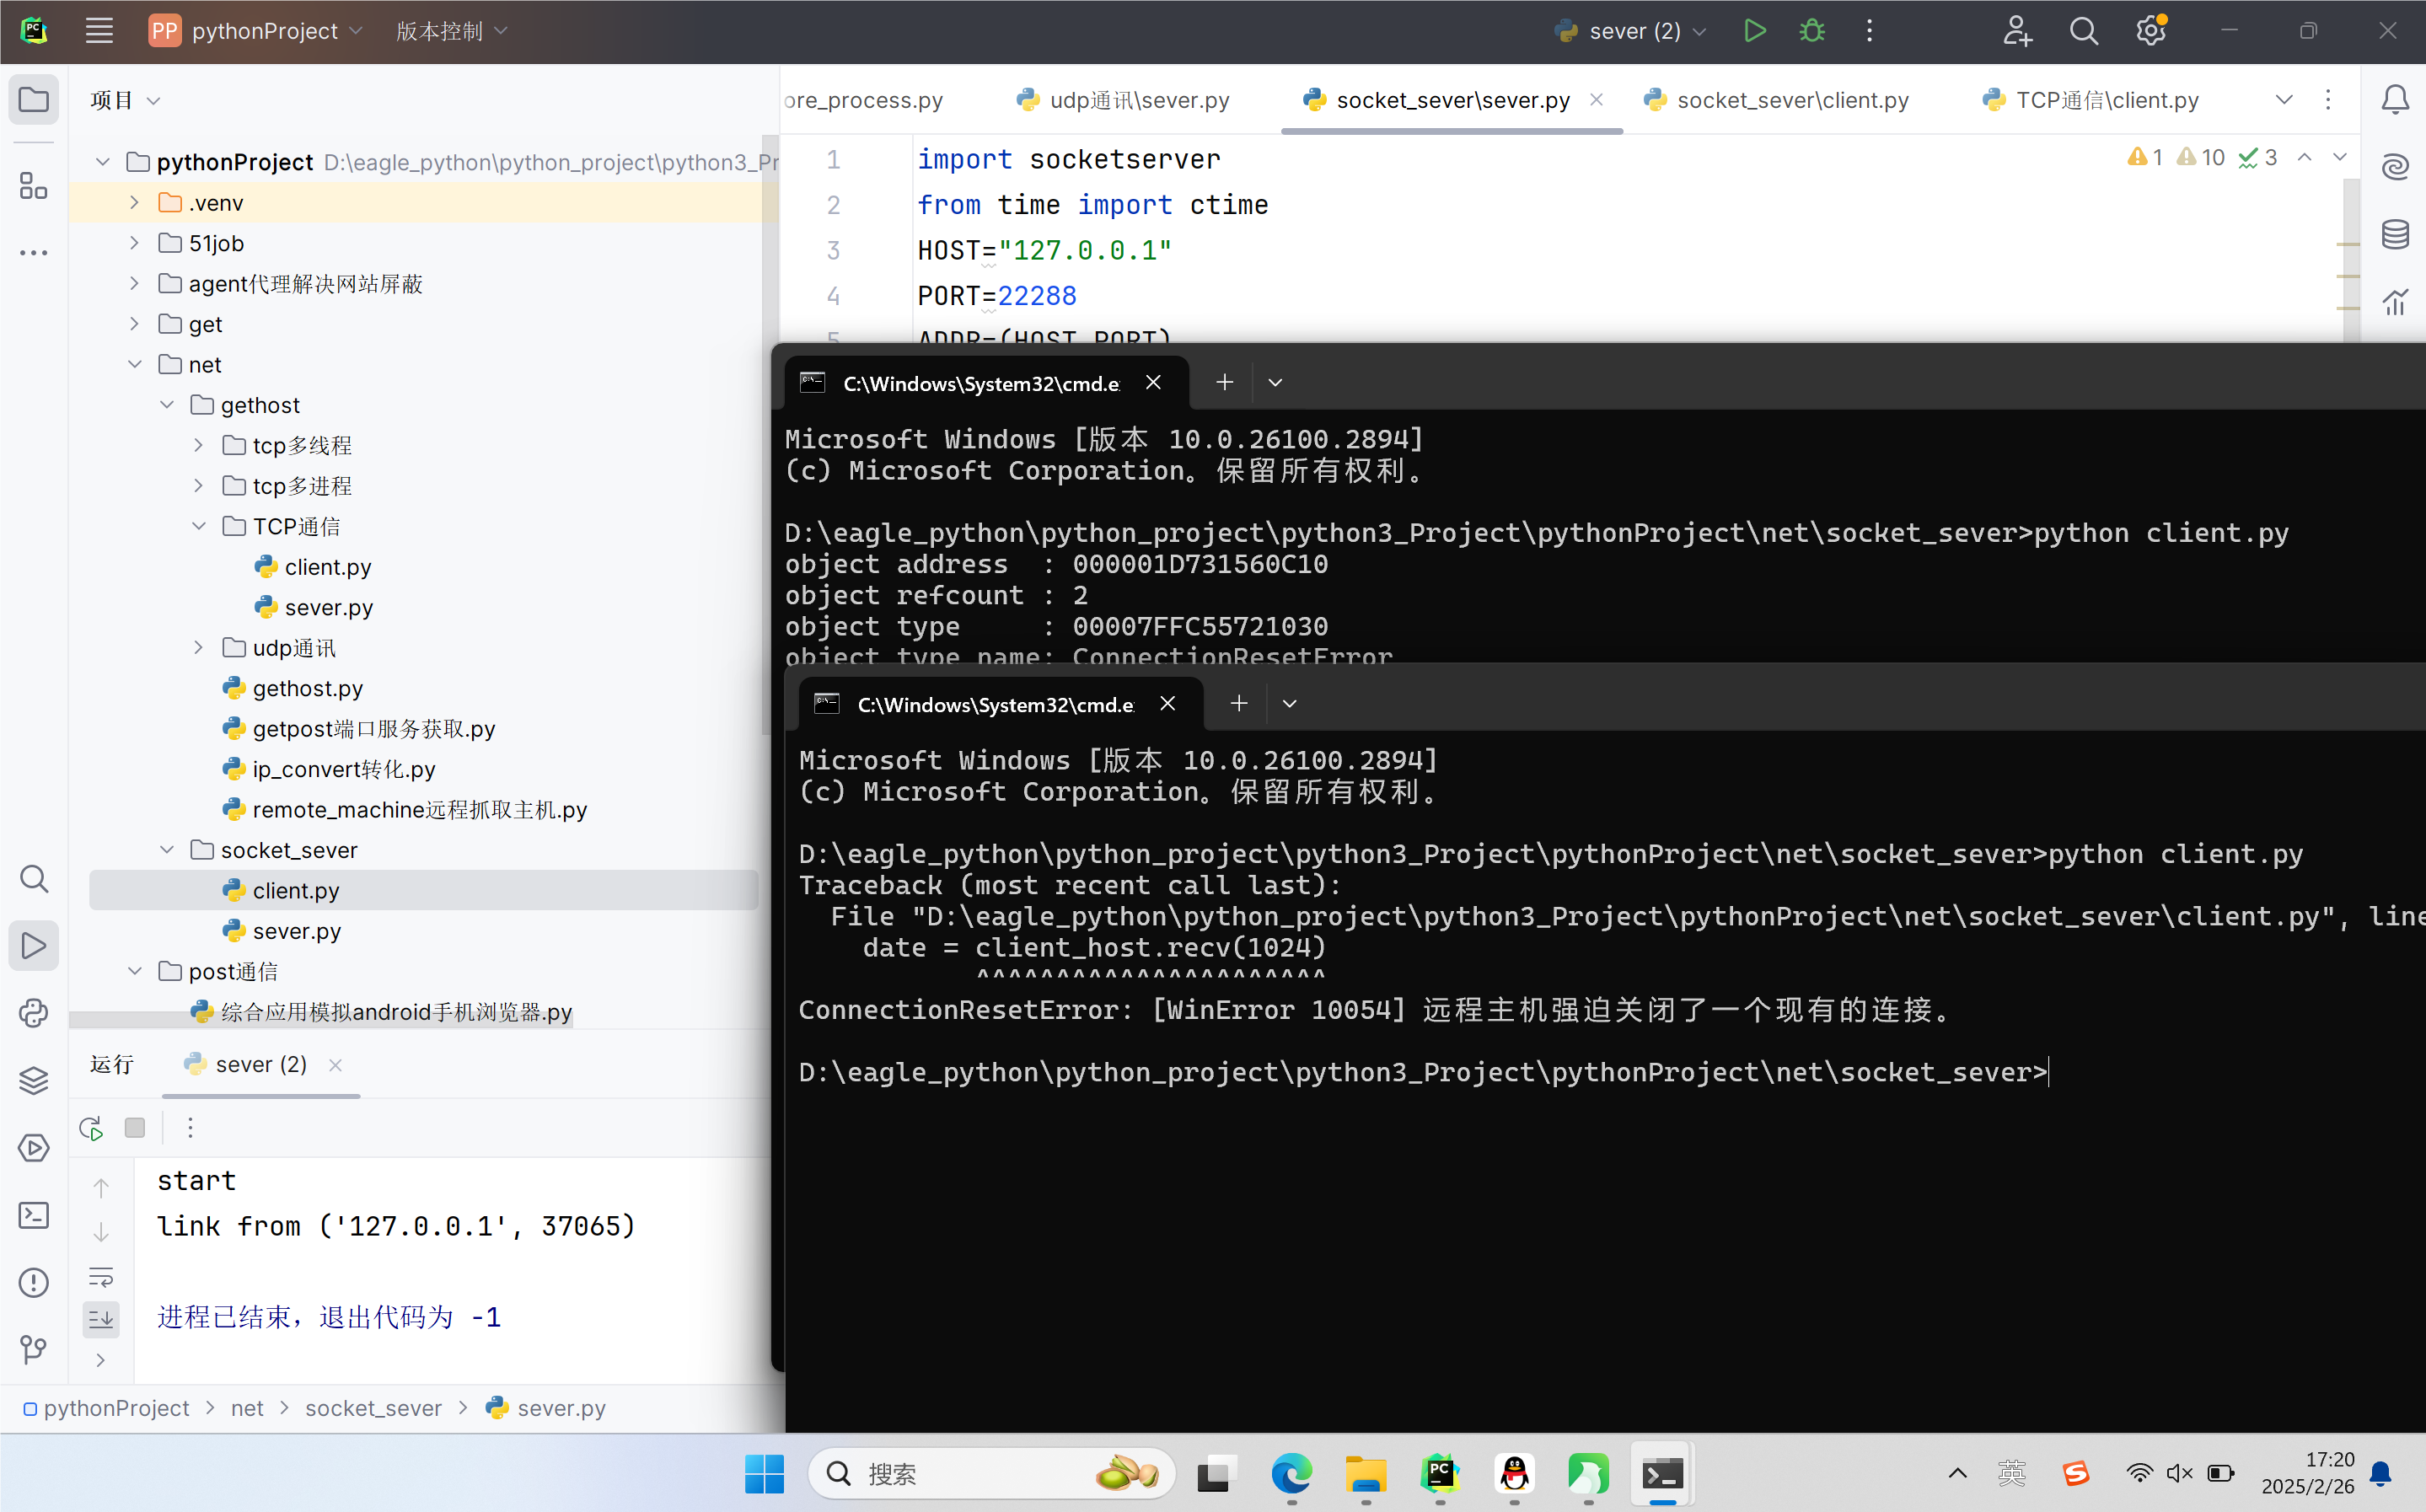Click socket_sever in bottom breadcrumb
2426x1512 pixels.
(x=373, y=1408)
